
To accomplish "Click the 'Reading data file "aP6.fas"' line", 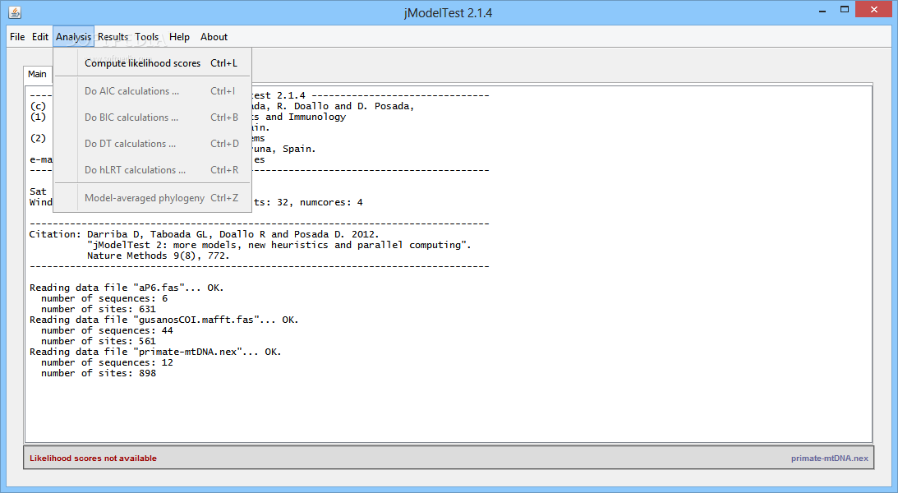I will pos(127,288).
